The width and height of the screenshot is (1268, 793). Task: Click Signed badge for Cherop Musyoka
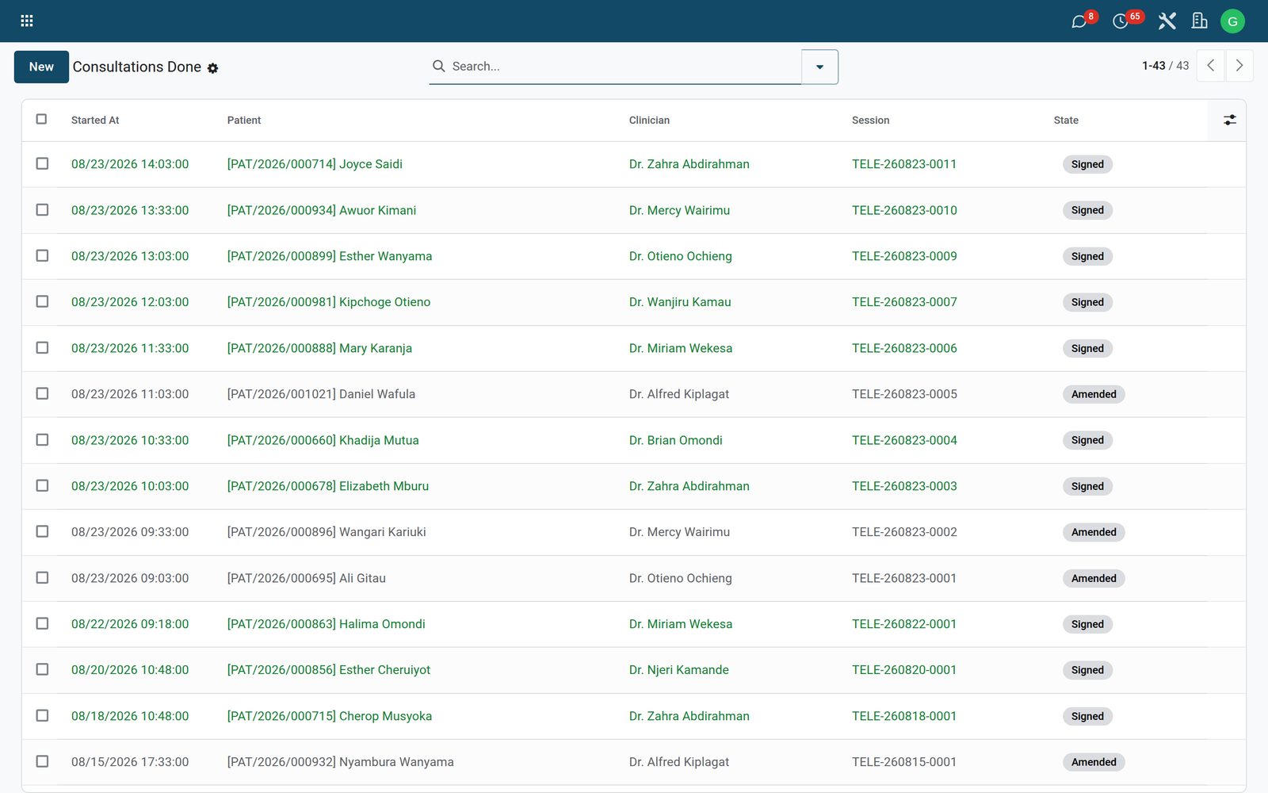click(1087, 716)
